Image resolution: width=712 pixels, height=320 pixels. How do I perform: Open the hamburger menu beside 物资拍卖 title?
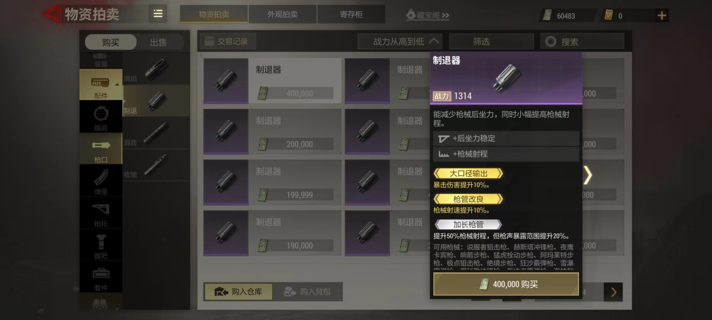(x=158, y=14)
